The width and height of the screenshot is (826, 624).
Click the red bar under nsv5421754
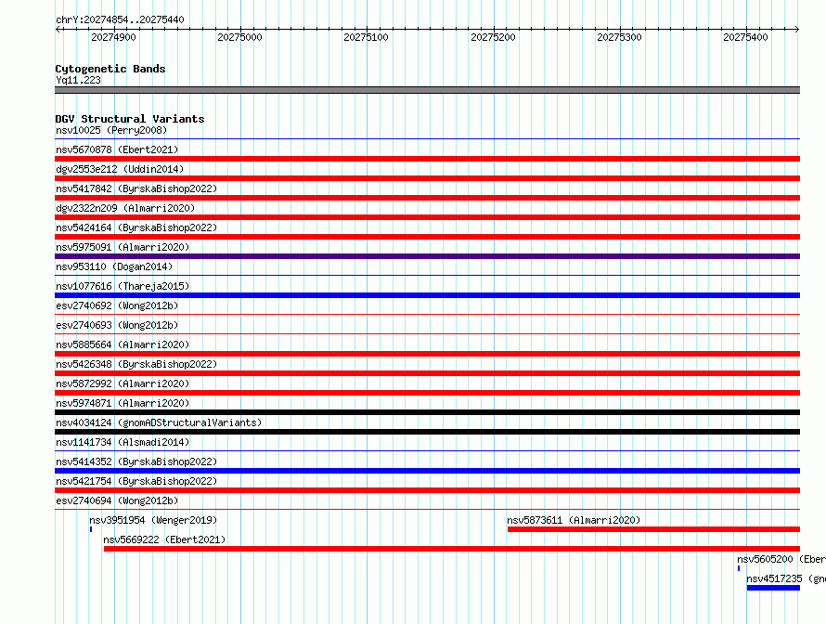(427, 490)
